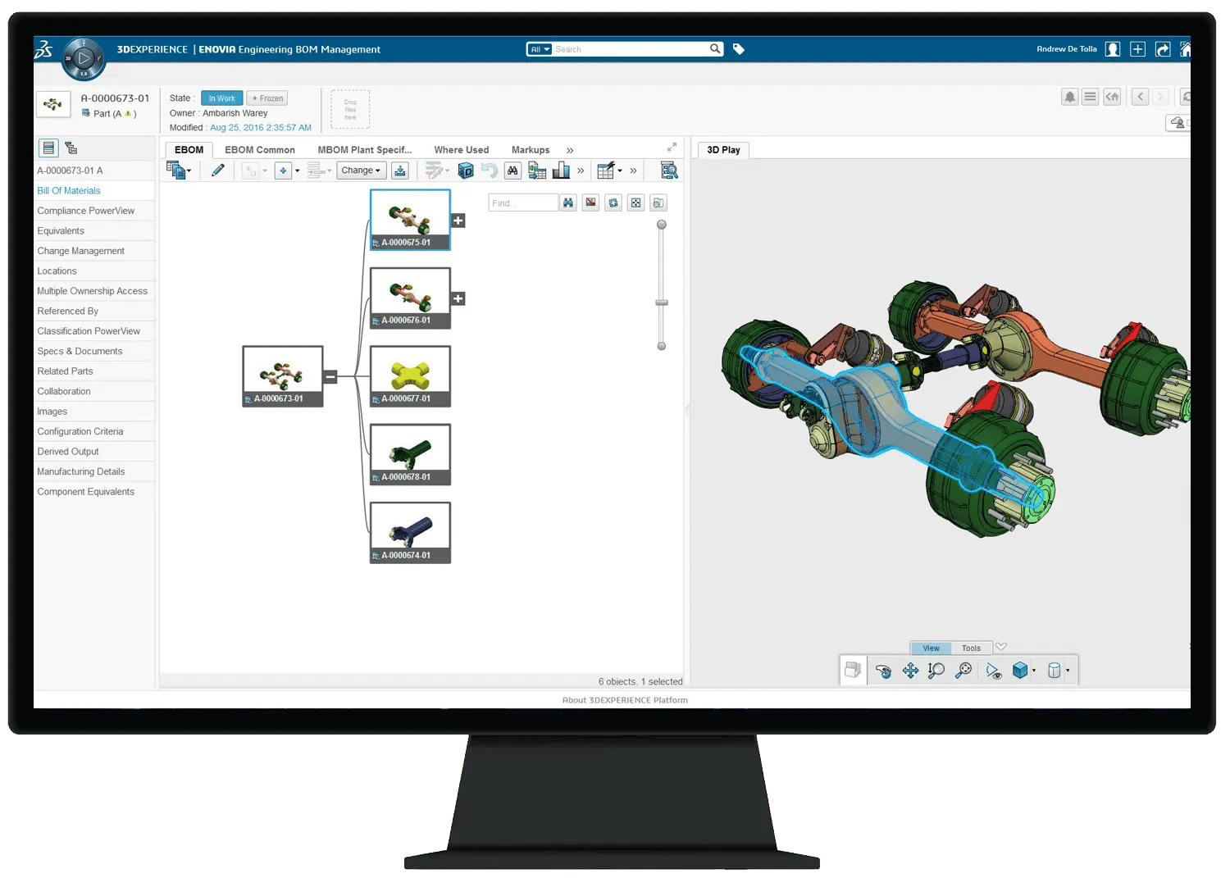1230x878 pixels.
Task: Collapse node A-0000673-01 with minus button
Action: click(330, 377)
